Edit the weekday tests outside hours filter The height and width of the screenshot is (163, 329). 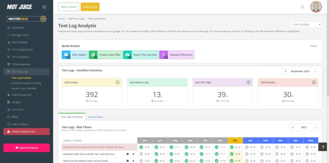[x=133, y=154]
